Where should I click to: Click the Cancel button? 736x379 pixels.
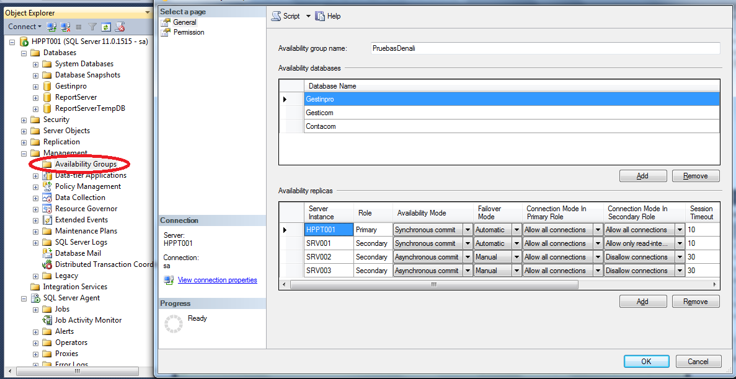pos(698,361)
